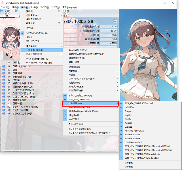182x170 pixels.
Task: Click the next disk arrow button
Action: click(x=115, y=21)
